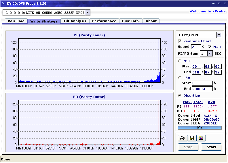
Task: Click the PO (Parity Outer) chart title
Action: [89, 97]
